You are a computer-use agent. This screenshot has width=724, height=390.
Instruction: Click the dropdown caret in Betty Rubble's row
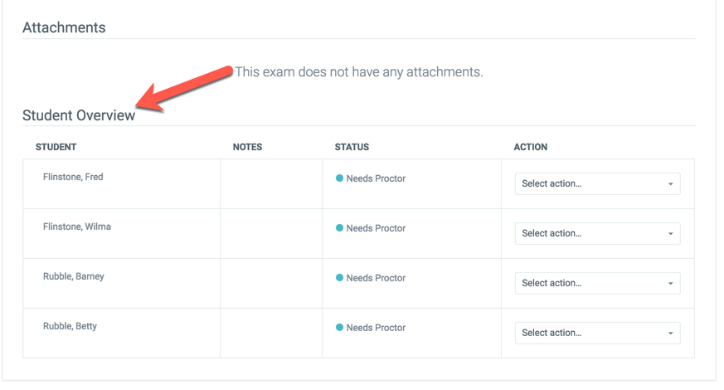point(670,334)
